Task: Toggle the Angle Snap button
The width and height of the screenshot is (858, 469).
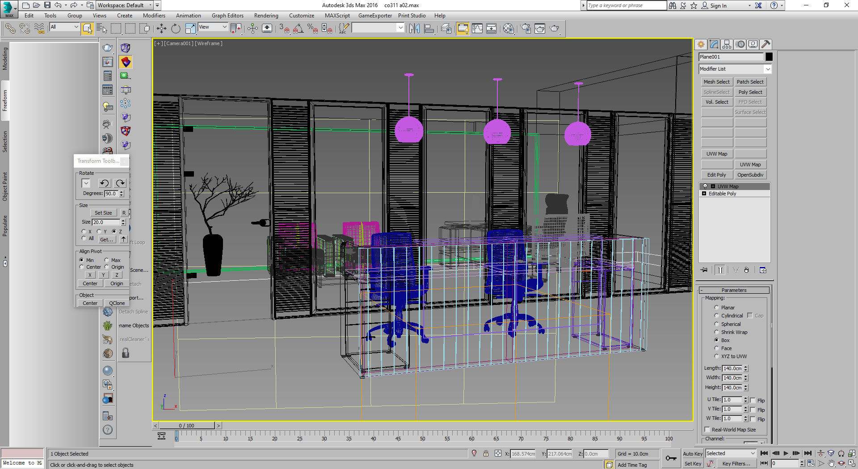Action: 298,29
